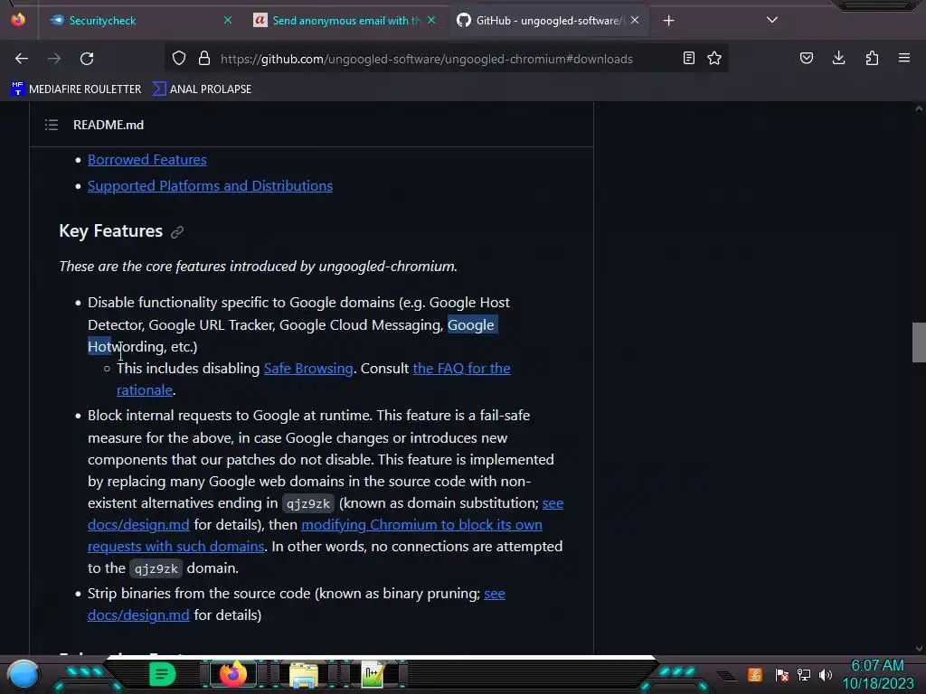Open README outline table of contents
Viewport: 926px width, 694px height.
click(x=52, y=125)
